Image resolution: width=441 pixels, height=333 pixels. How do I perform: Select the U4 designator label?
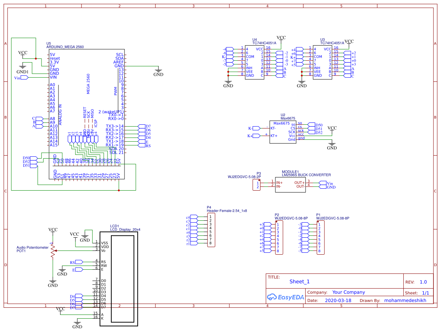255,40
